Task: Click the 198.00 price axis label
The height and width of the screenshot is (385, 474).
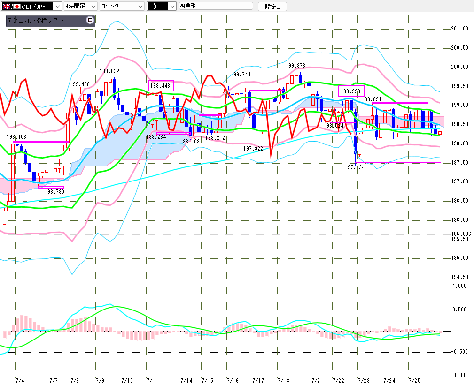Action: click(459, 143)
